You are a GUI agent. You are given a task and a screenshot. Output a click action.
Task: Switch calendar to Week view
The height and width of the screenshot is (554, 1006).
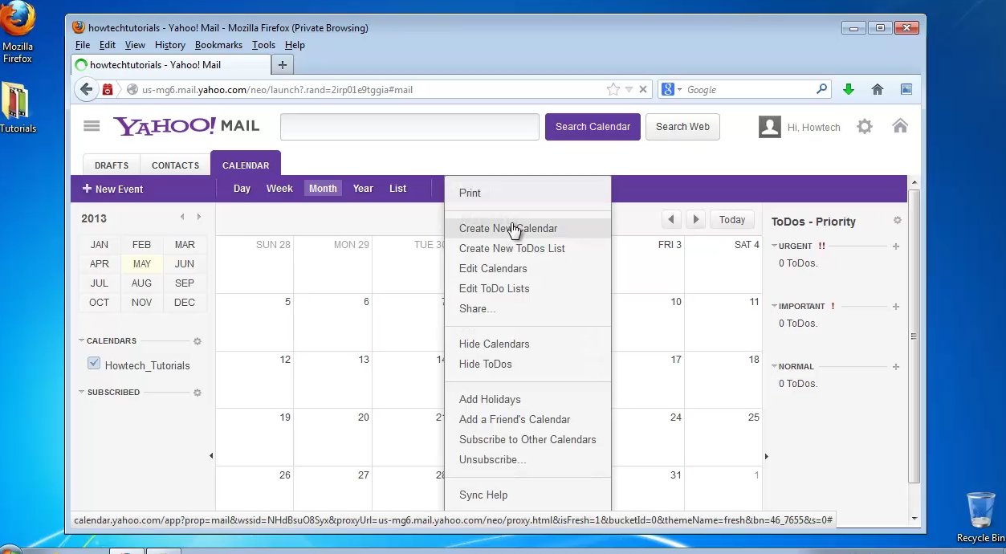click(279, 188)
